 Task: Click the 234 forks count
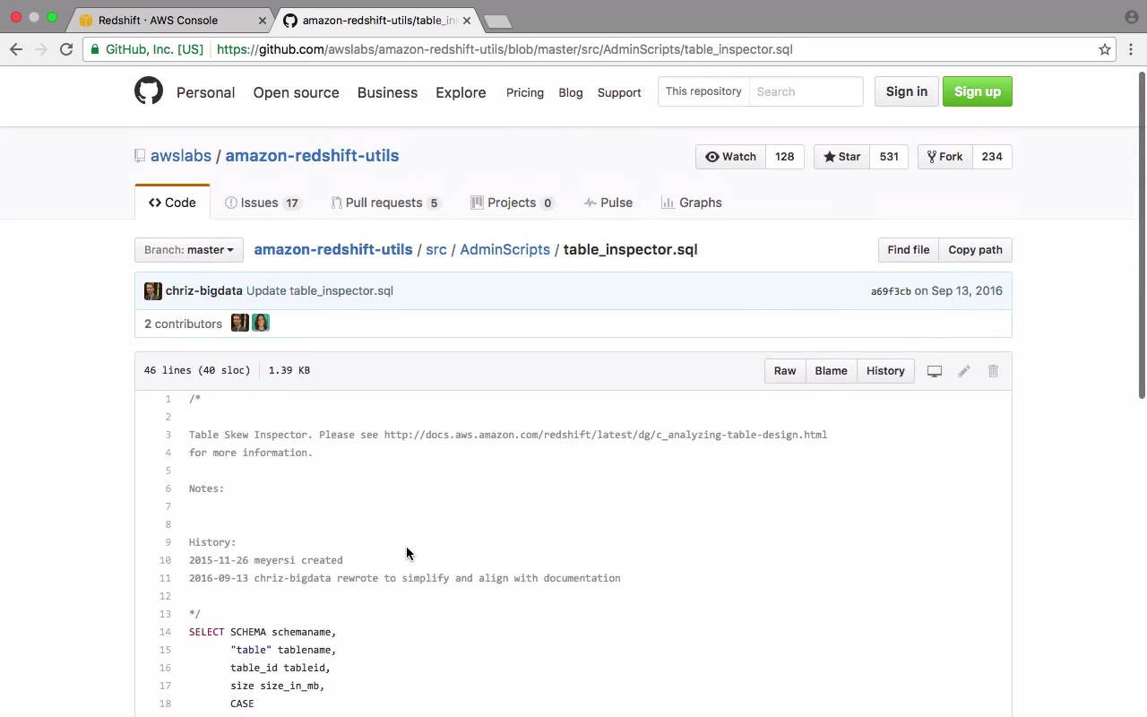[992, 157]
